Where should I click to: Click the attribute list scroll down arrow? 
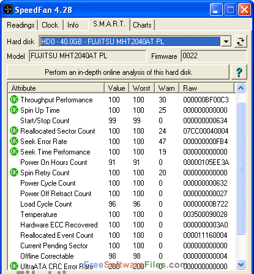(241, 265)
